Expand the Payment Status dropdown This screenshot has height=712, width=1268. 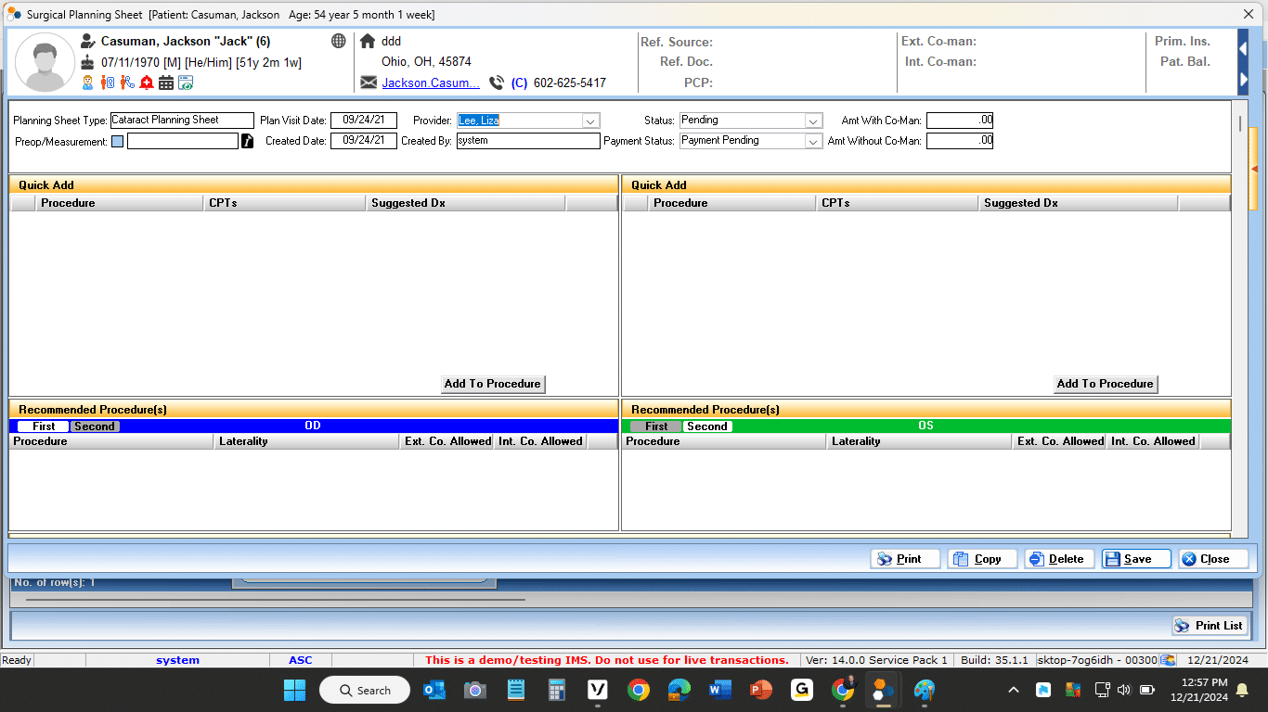(812, 141)
